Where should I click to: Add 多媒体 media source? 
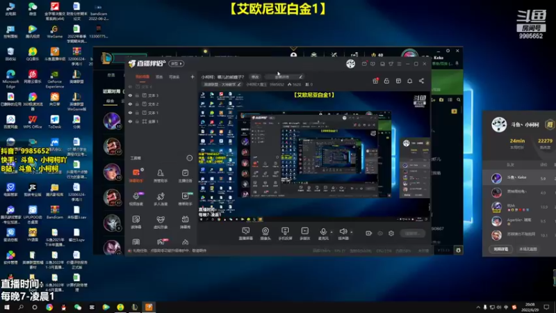(x=304, y=234)
